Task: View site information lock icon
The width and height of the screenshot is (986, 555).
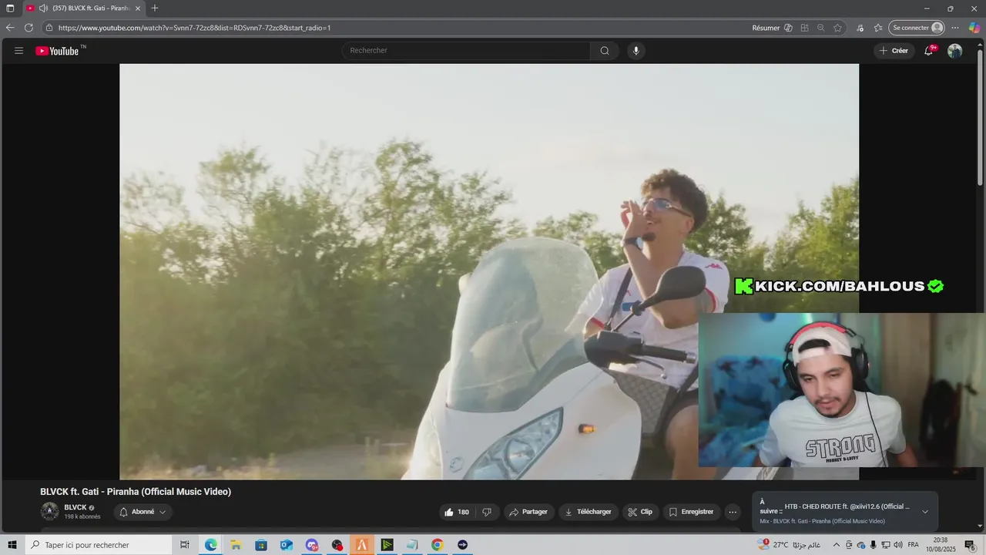Action: pos(49,28)
